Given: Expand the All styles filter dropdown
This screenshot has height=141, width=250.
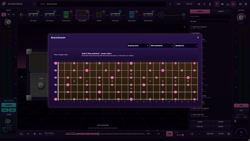Looking at the screenshot, I should [210, 21].
